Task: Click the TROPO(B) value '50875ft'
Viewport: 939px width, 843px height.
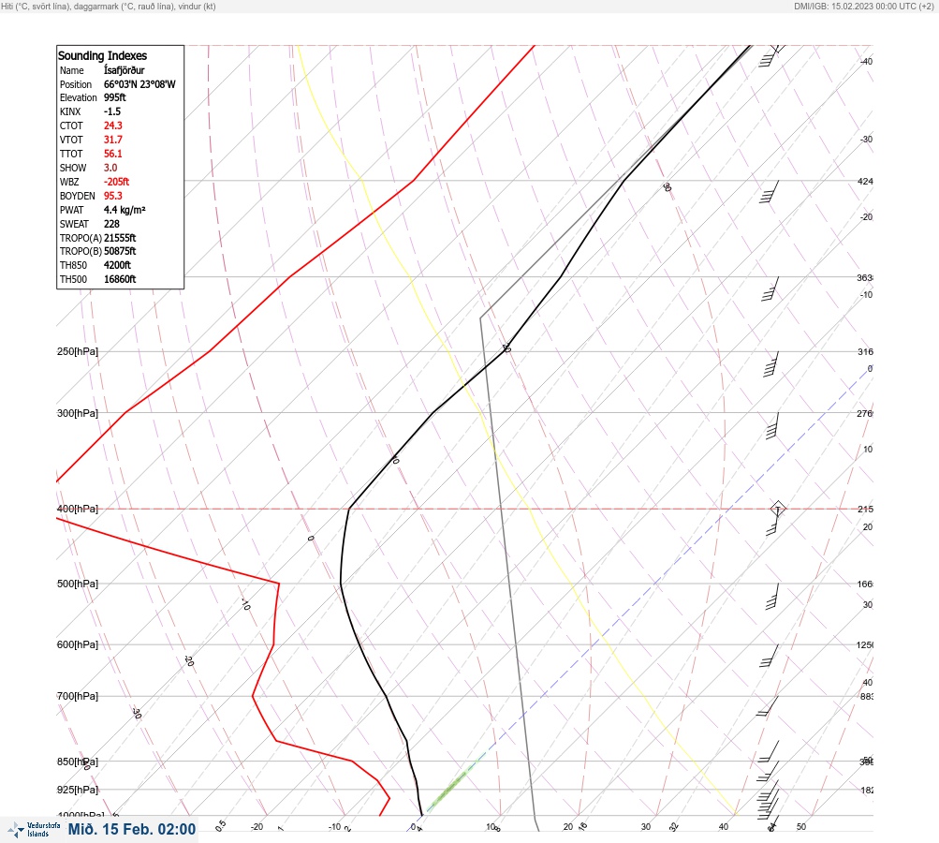Action: [x=120, y=251]
